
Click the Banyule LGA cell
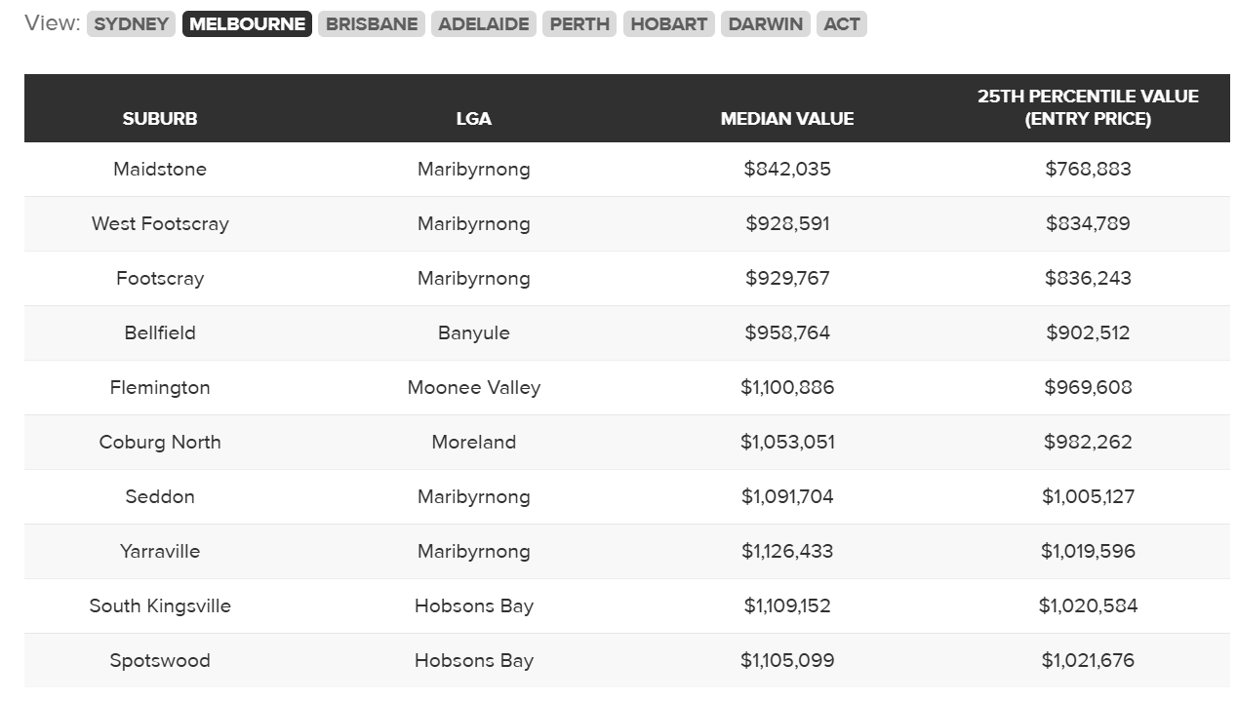pyautogui.click(x=474, y=332)
